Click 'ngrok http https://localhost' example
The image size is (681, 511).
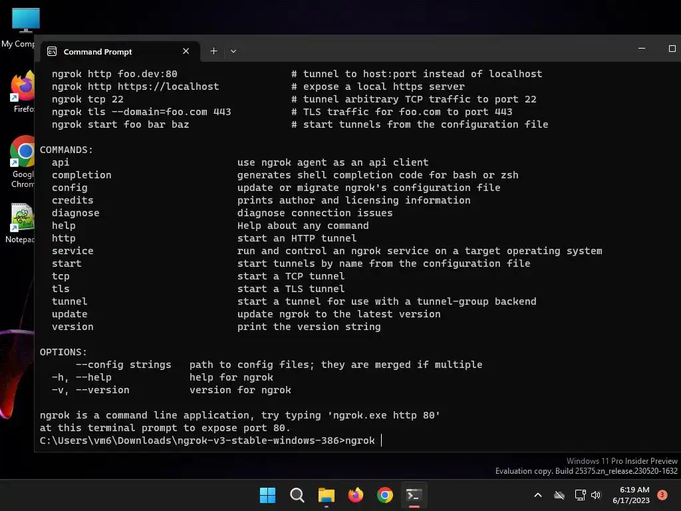pos(136,86)
